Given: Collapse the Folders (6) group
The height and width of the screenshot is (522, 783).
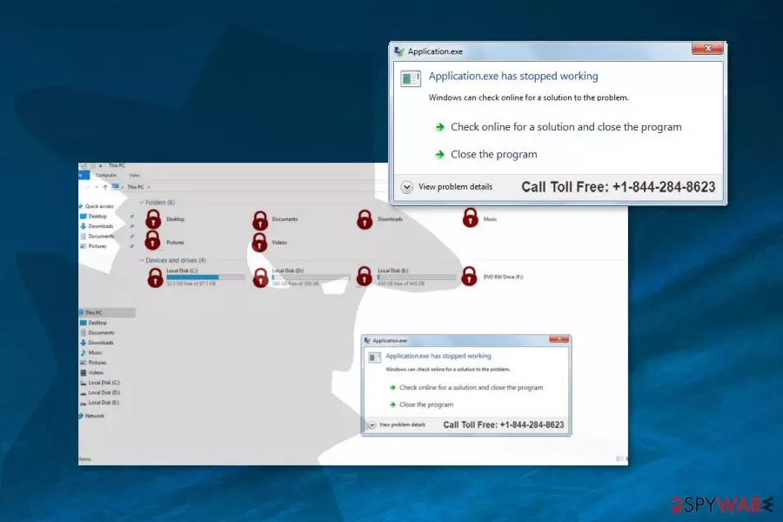Looking at the screenshot, I should click(x=141, y=203).
